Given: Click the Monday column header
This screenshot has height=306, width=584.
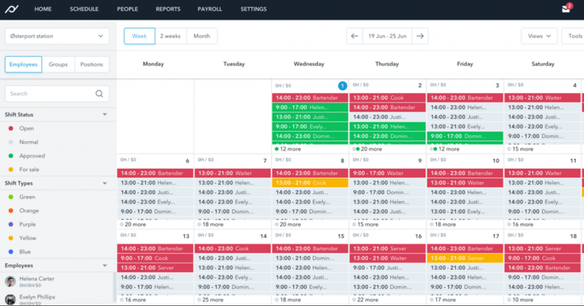Looking at the screenshot, I should (x=153, y=64).
